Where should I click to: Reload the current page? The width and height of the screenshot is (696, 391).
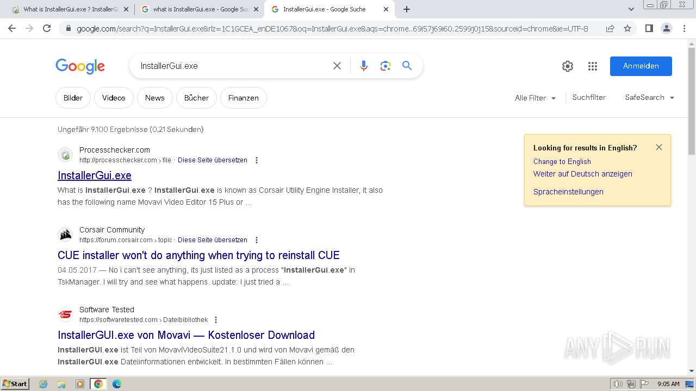click(47, 28)
